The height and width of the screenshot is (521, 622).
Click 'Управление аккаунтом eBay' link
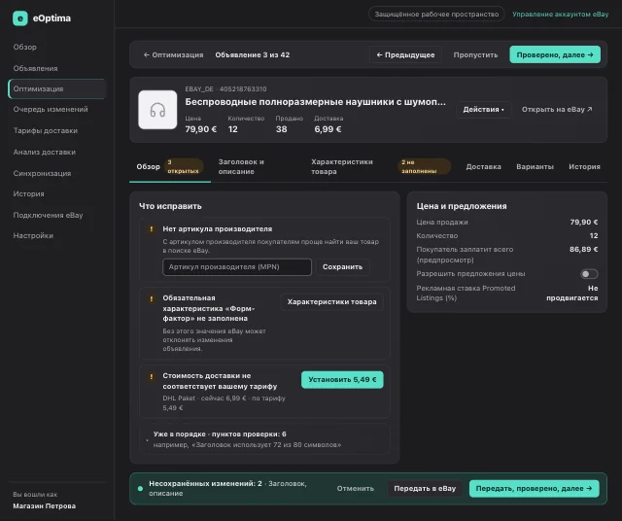point(560,15)
